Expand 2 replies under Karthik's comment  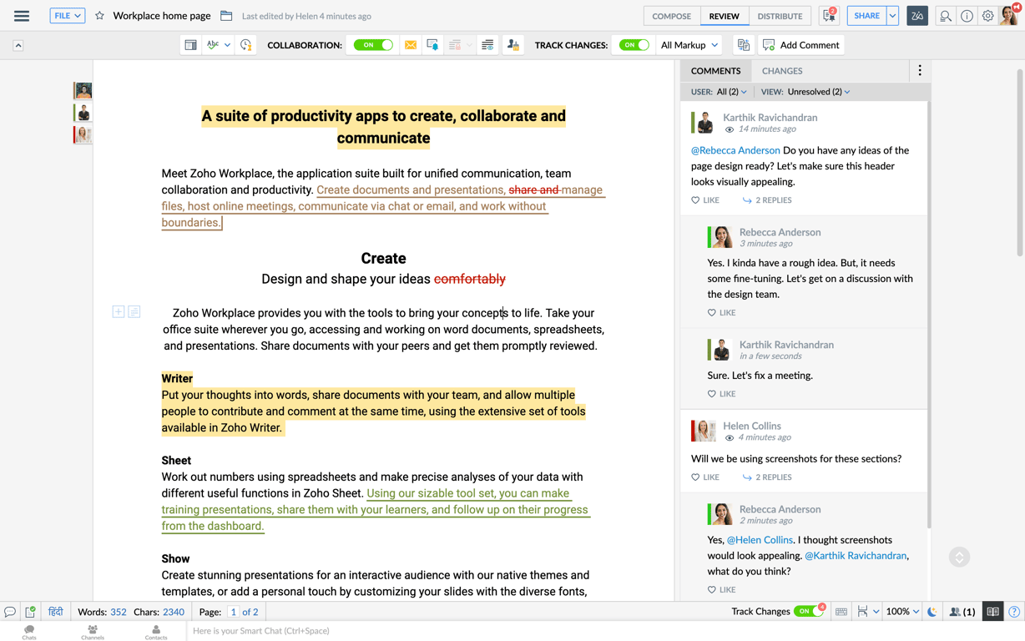(767, 200)
